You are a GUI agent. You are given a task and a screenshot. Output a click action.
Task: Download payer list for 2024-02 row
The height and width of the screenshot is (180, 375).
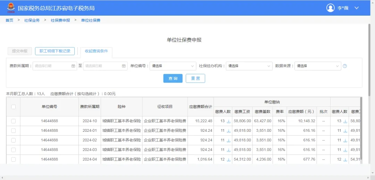click(x=228, y=140)
